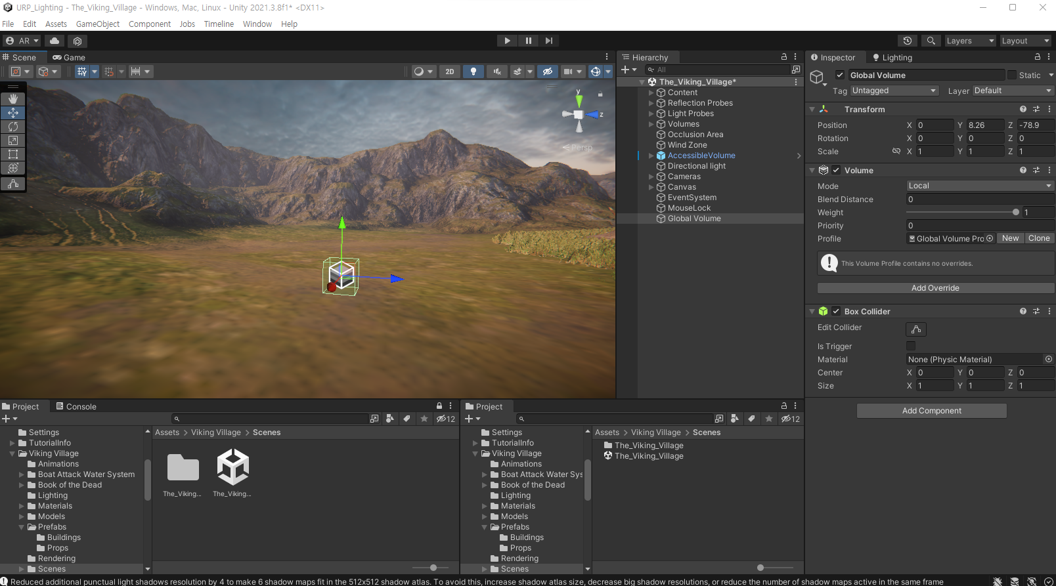This screenshot has width=1056, height=586.
Task: Click the Priority input field
Action: [980, 225]
